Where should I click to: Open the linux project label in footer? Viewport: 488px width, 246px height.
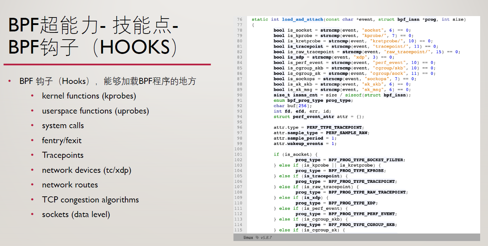click(x=248, y=237)
